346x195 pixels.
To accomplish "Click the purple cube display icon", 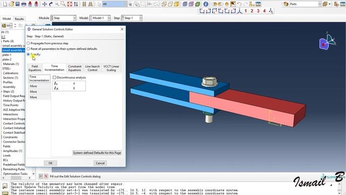I will (191, 4).
